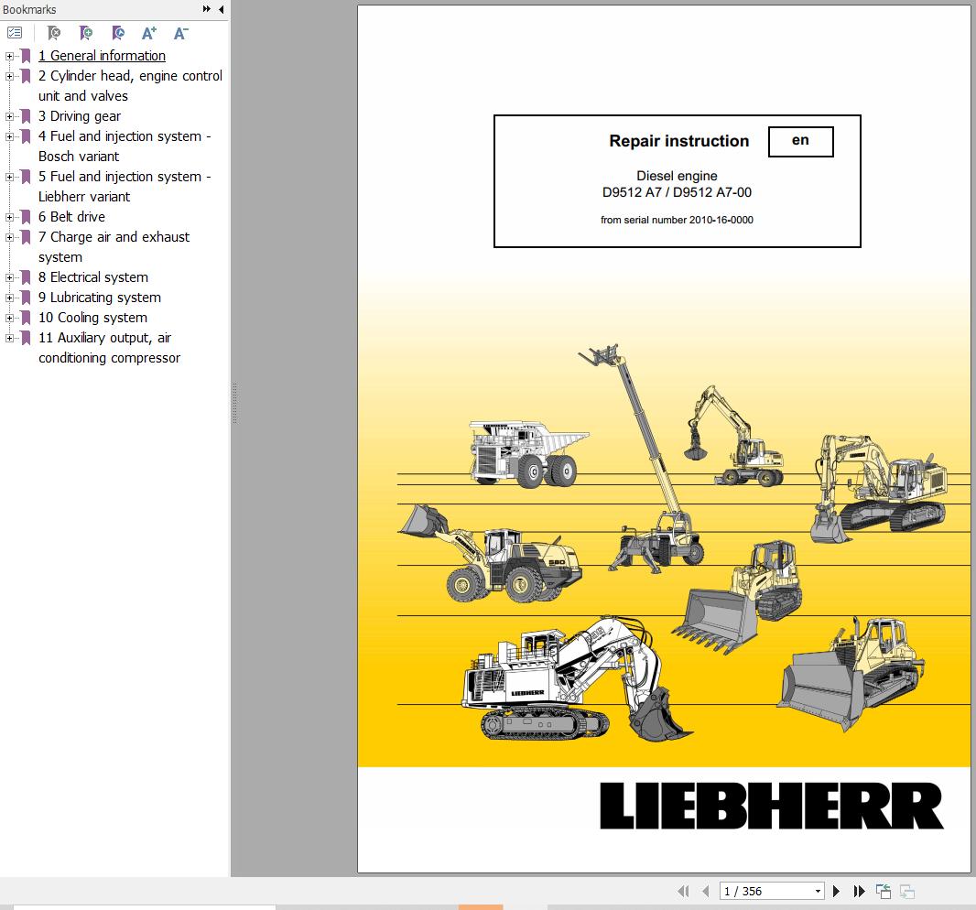Viewport: 976px width, 910px height.
Task: Expand the 2 Cylinder head bookmark node
Action: tap(9, 76)
